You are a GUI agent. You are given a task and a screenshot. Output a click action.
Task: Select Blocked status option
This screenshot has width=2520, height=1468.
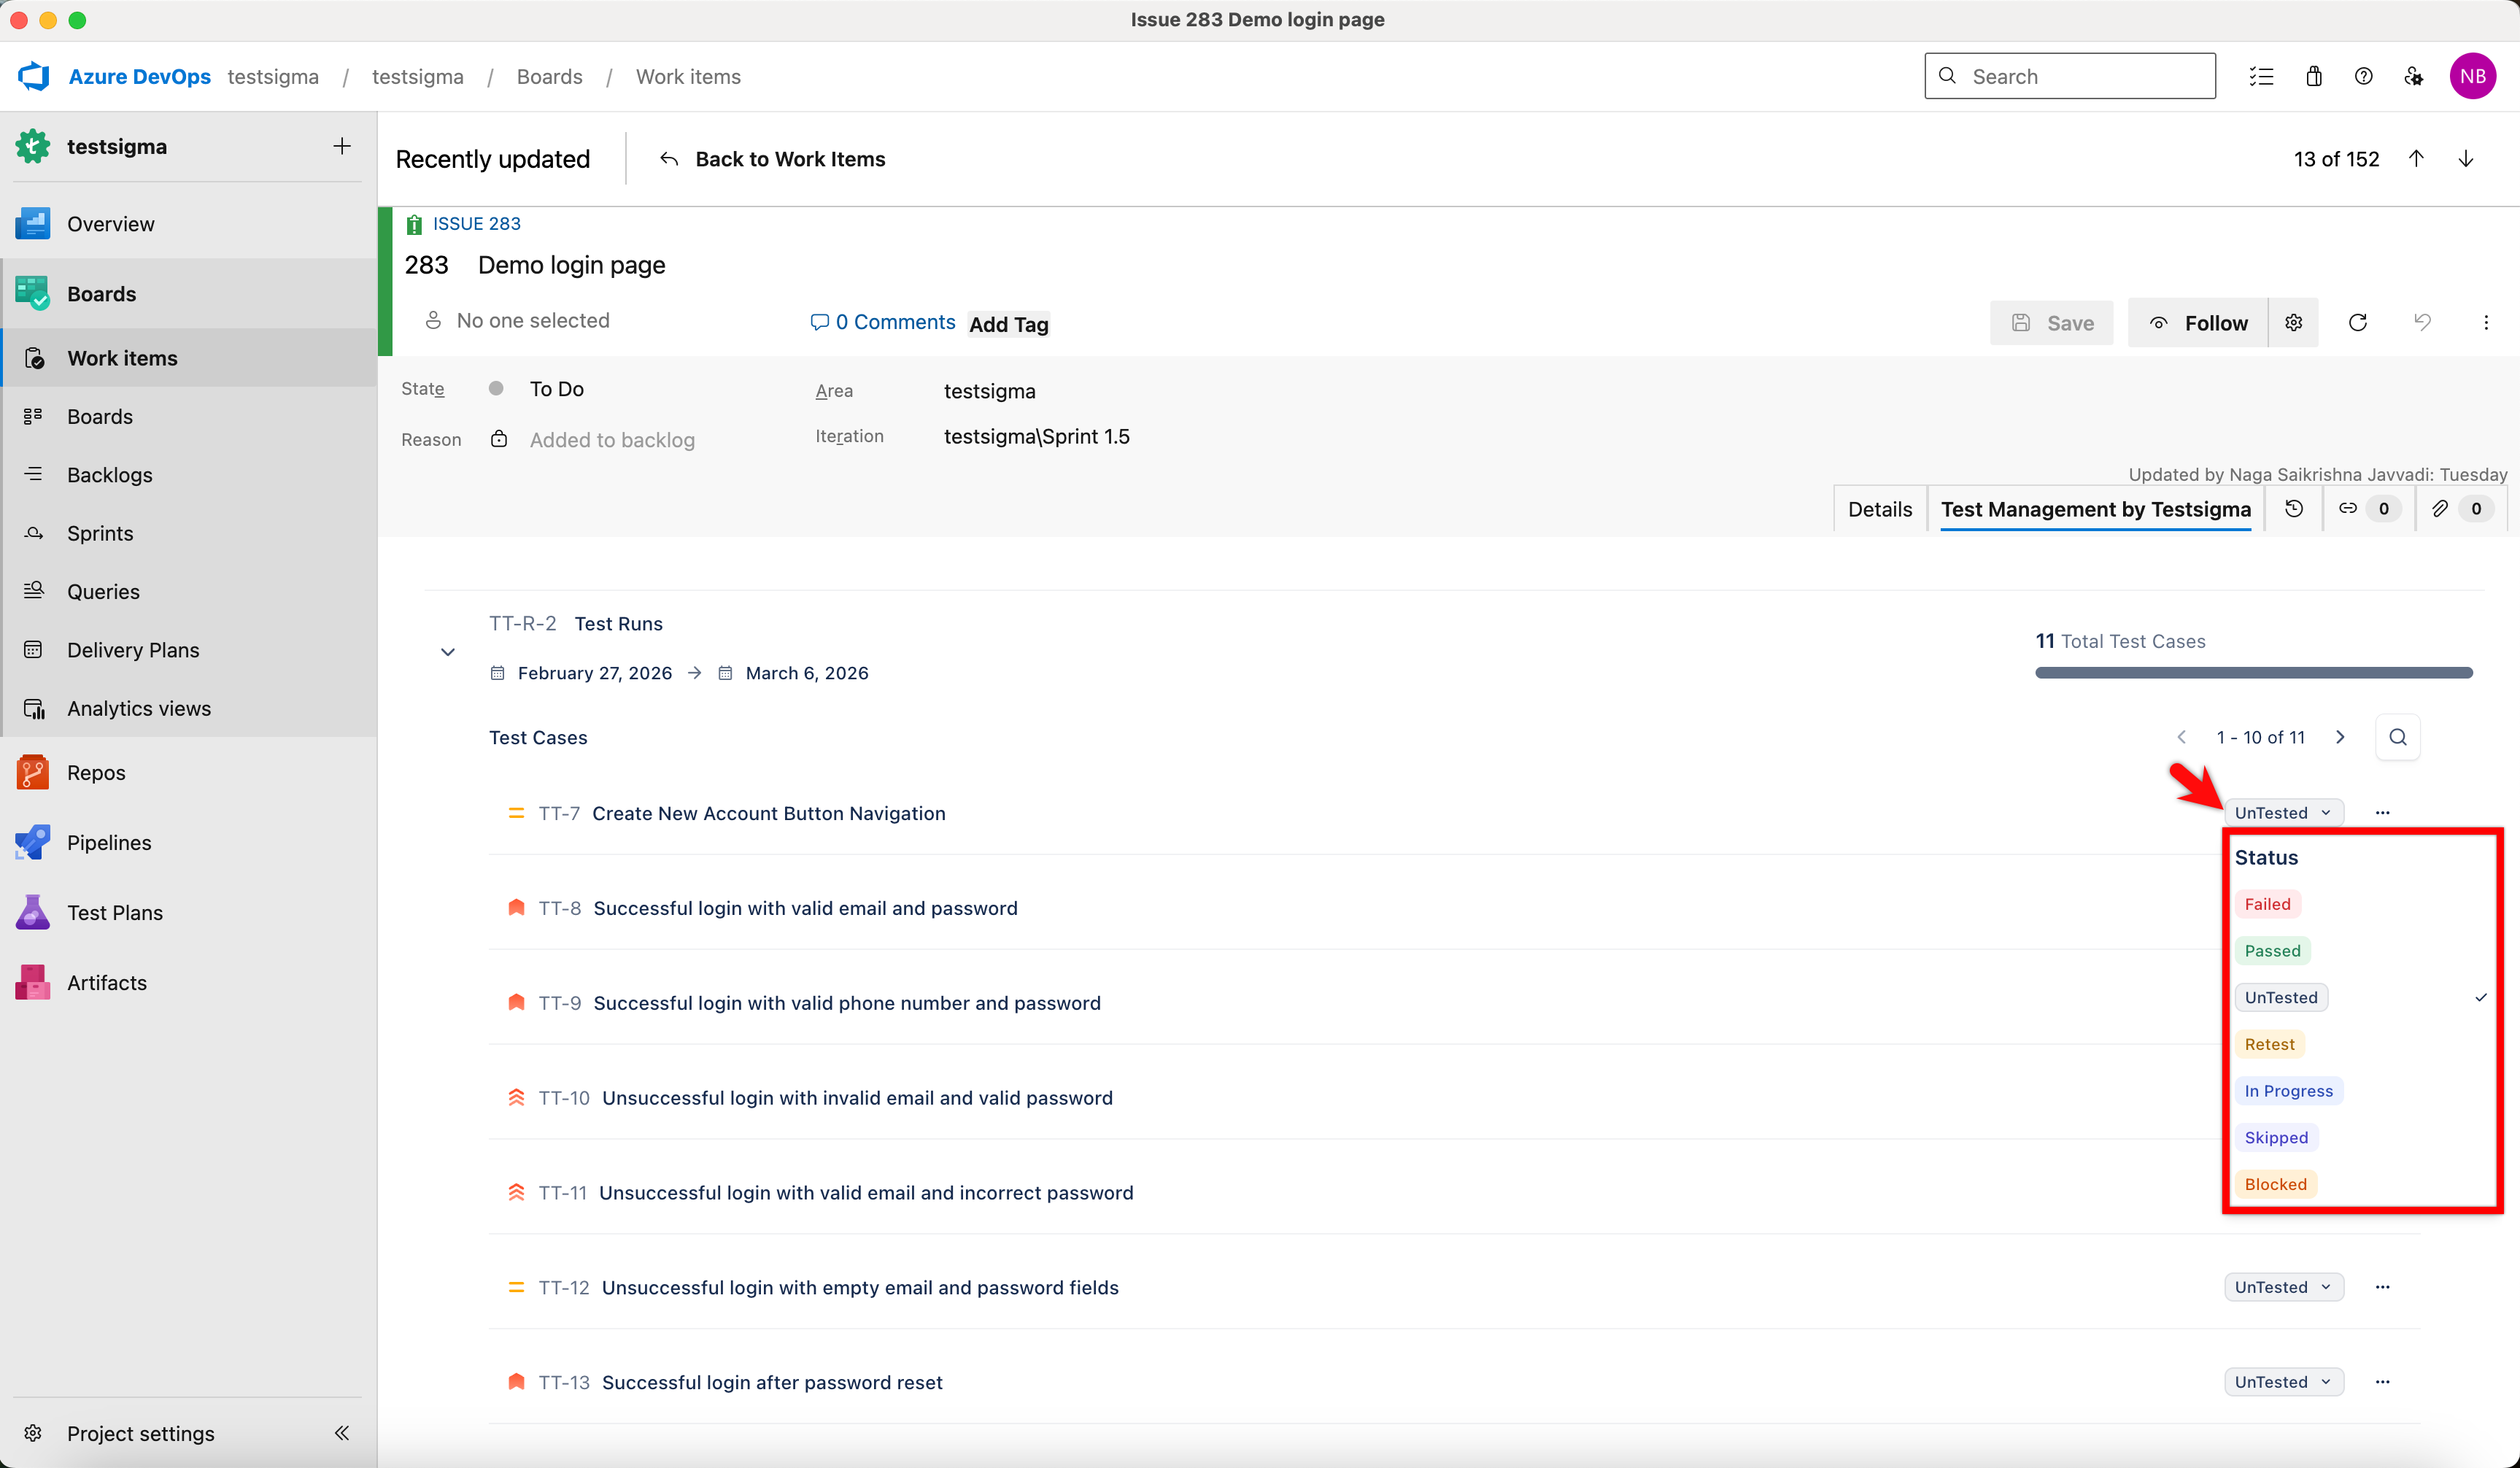point(2276,1184)
